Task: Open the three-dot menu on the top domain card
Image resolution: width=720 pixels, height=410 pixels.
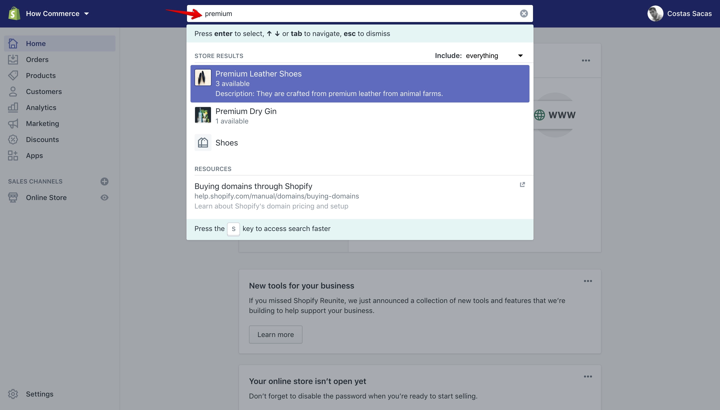Action: pyautogui.click(x=586, y=60)
